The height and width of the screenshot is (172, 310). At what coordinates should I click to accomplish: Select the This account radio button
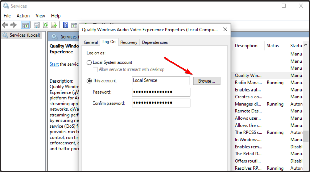[89, 81]
